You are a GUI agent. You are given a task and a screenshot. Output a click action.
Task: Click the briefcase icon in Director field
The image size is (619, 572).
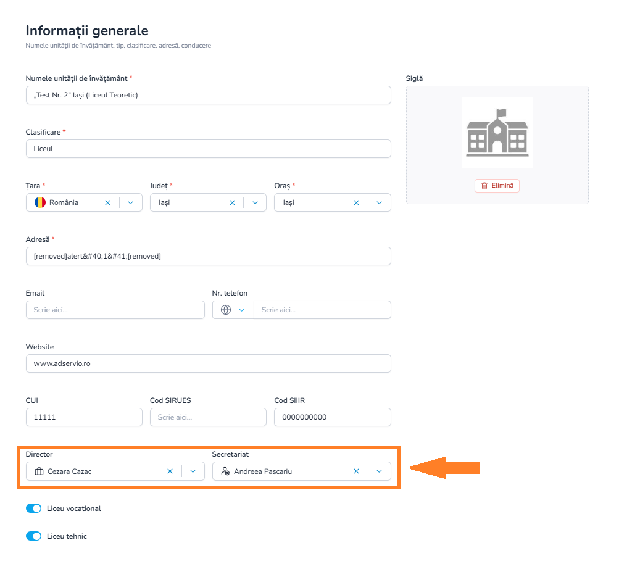click(39, 471)
